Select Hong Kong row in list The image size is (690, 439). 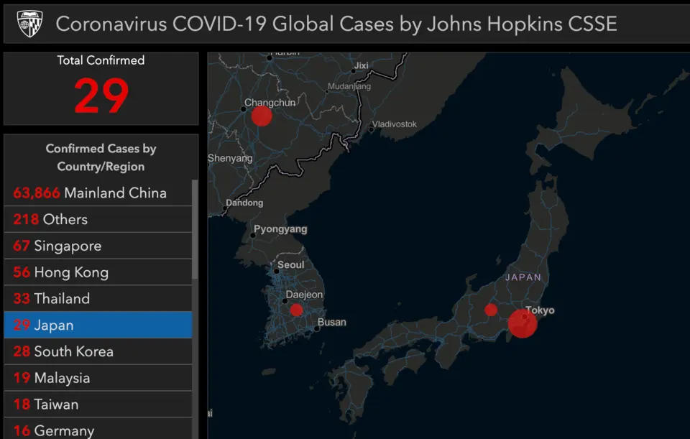pyautogui.click(x=98, y=272)
